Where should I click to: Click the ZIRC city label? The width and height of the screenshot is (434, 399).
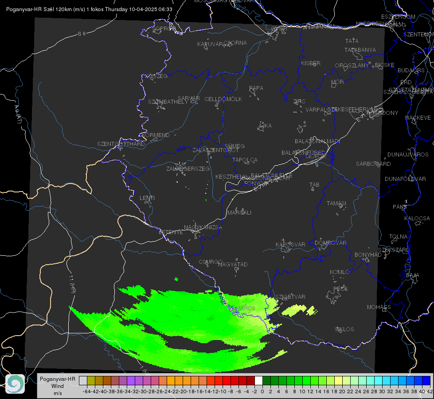[x=299, y=102]
